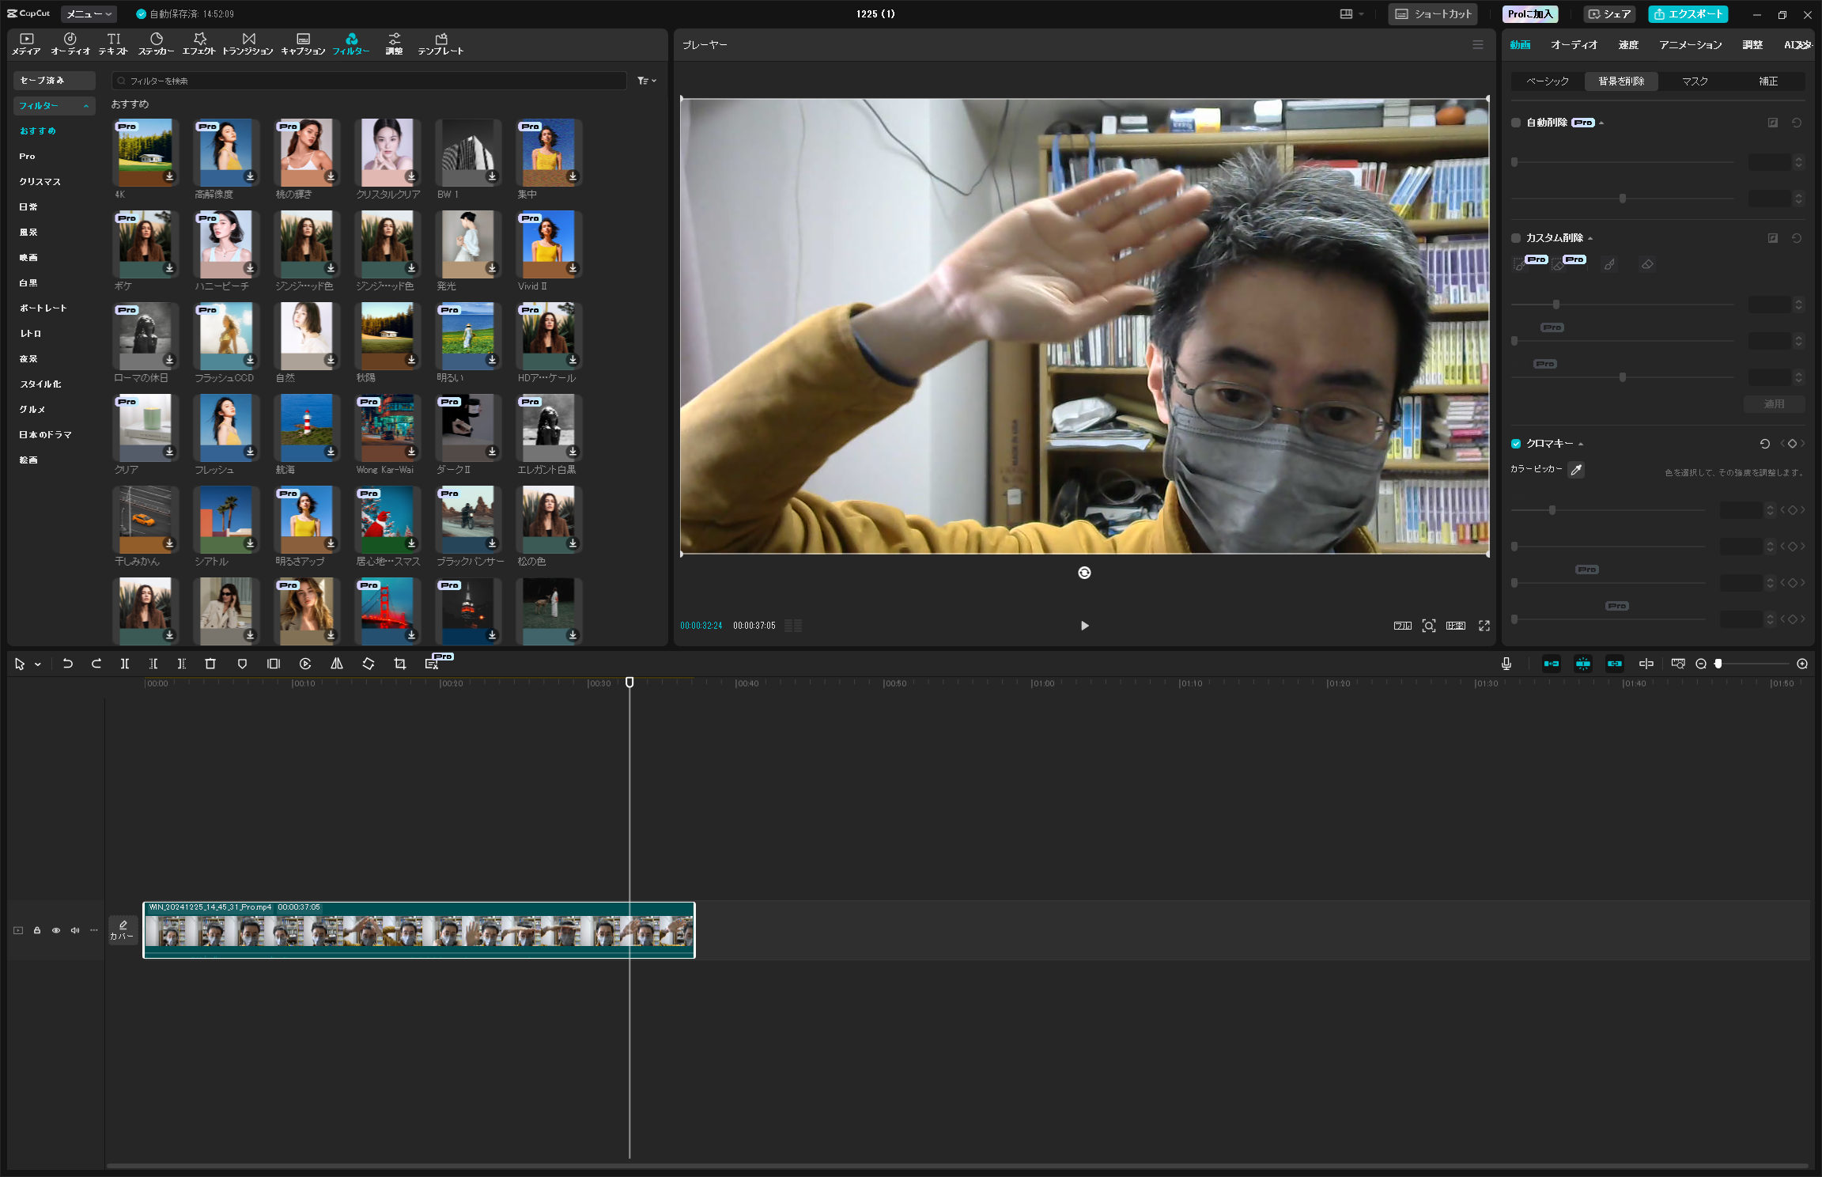Enable the 自動削除 checkbox

pyautogui.click(x=1516, y=123)
